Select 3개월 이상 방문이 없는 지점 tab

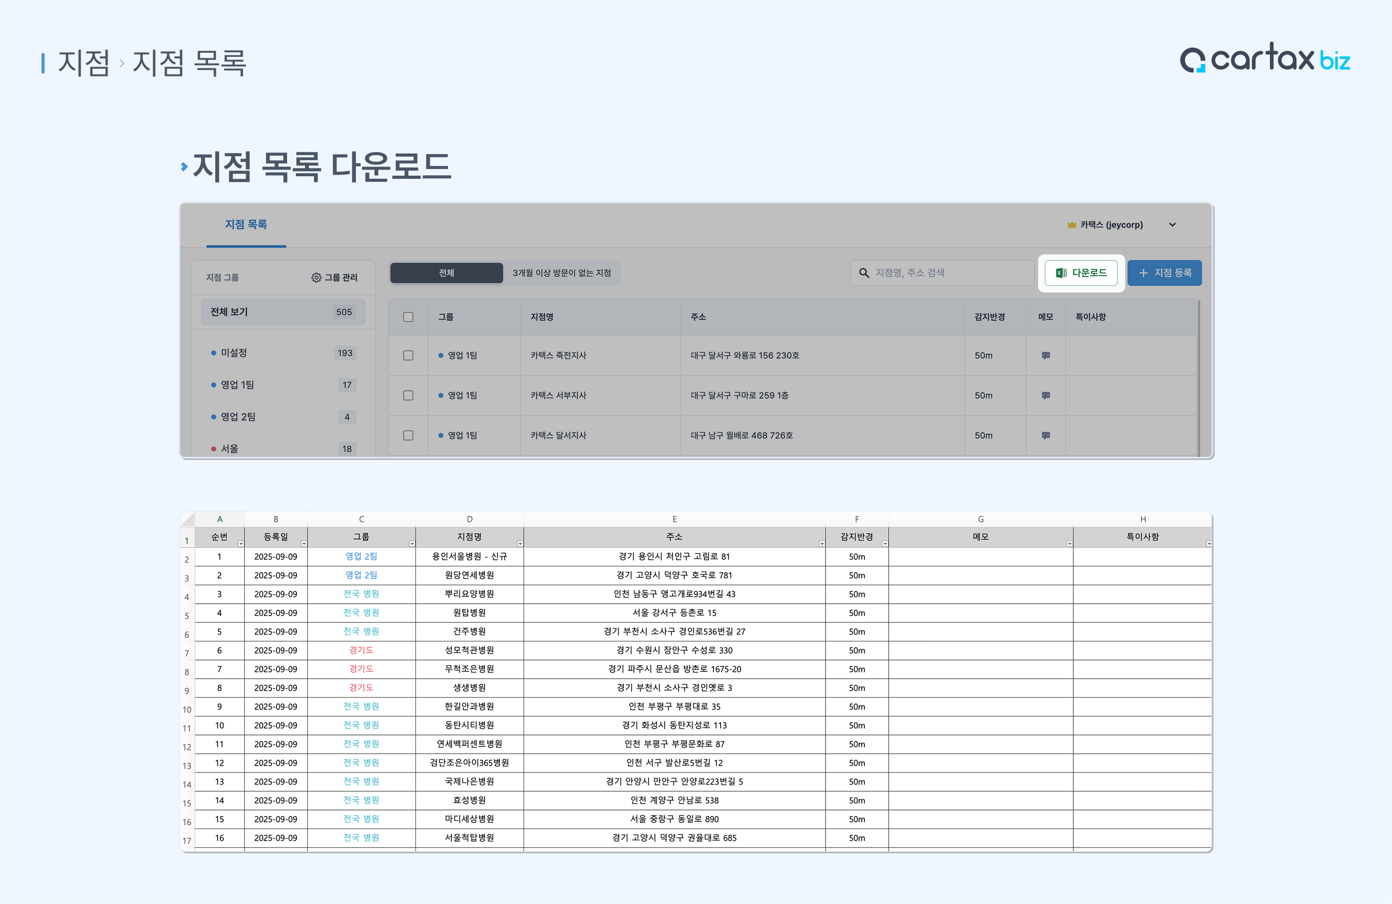pos(561,273)
